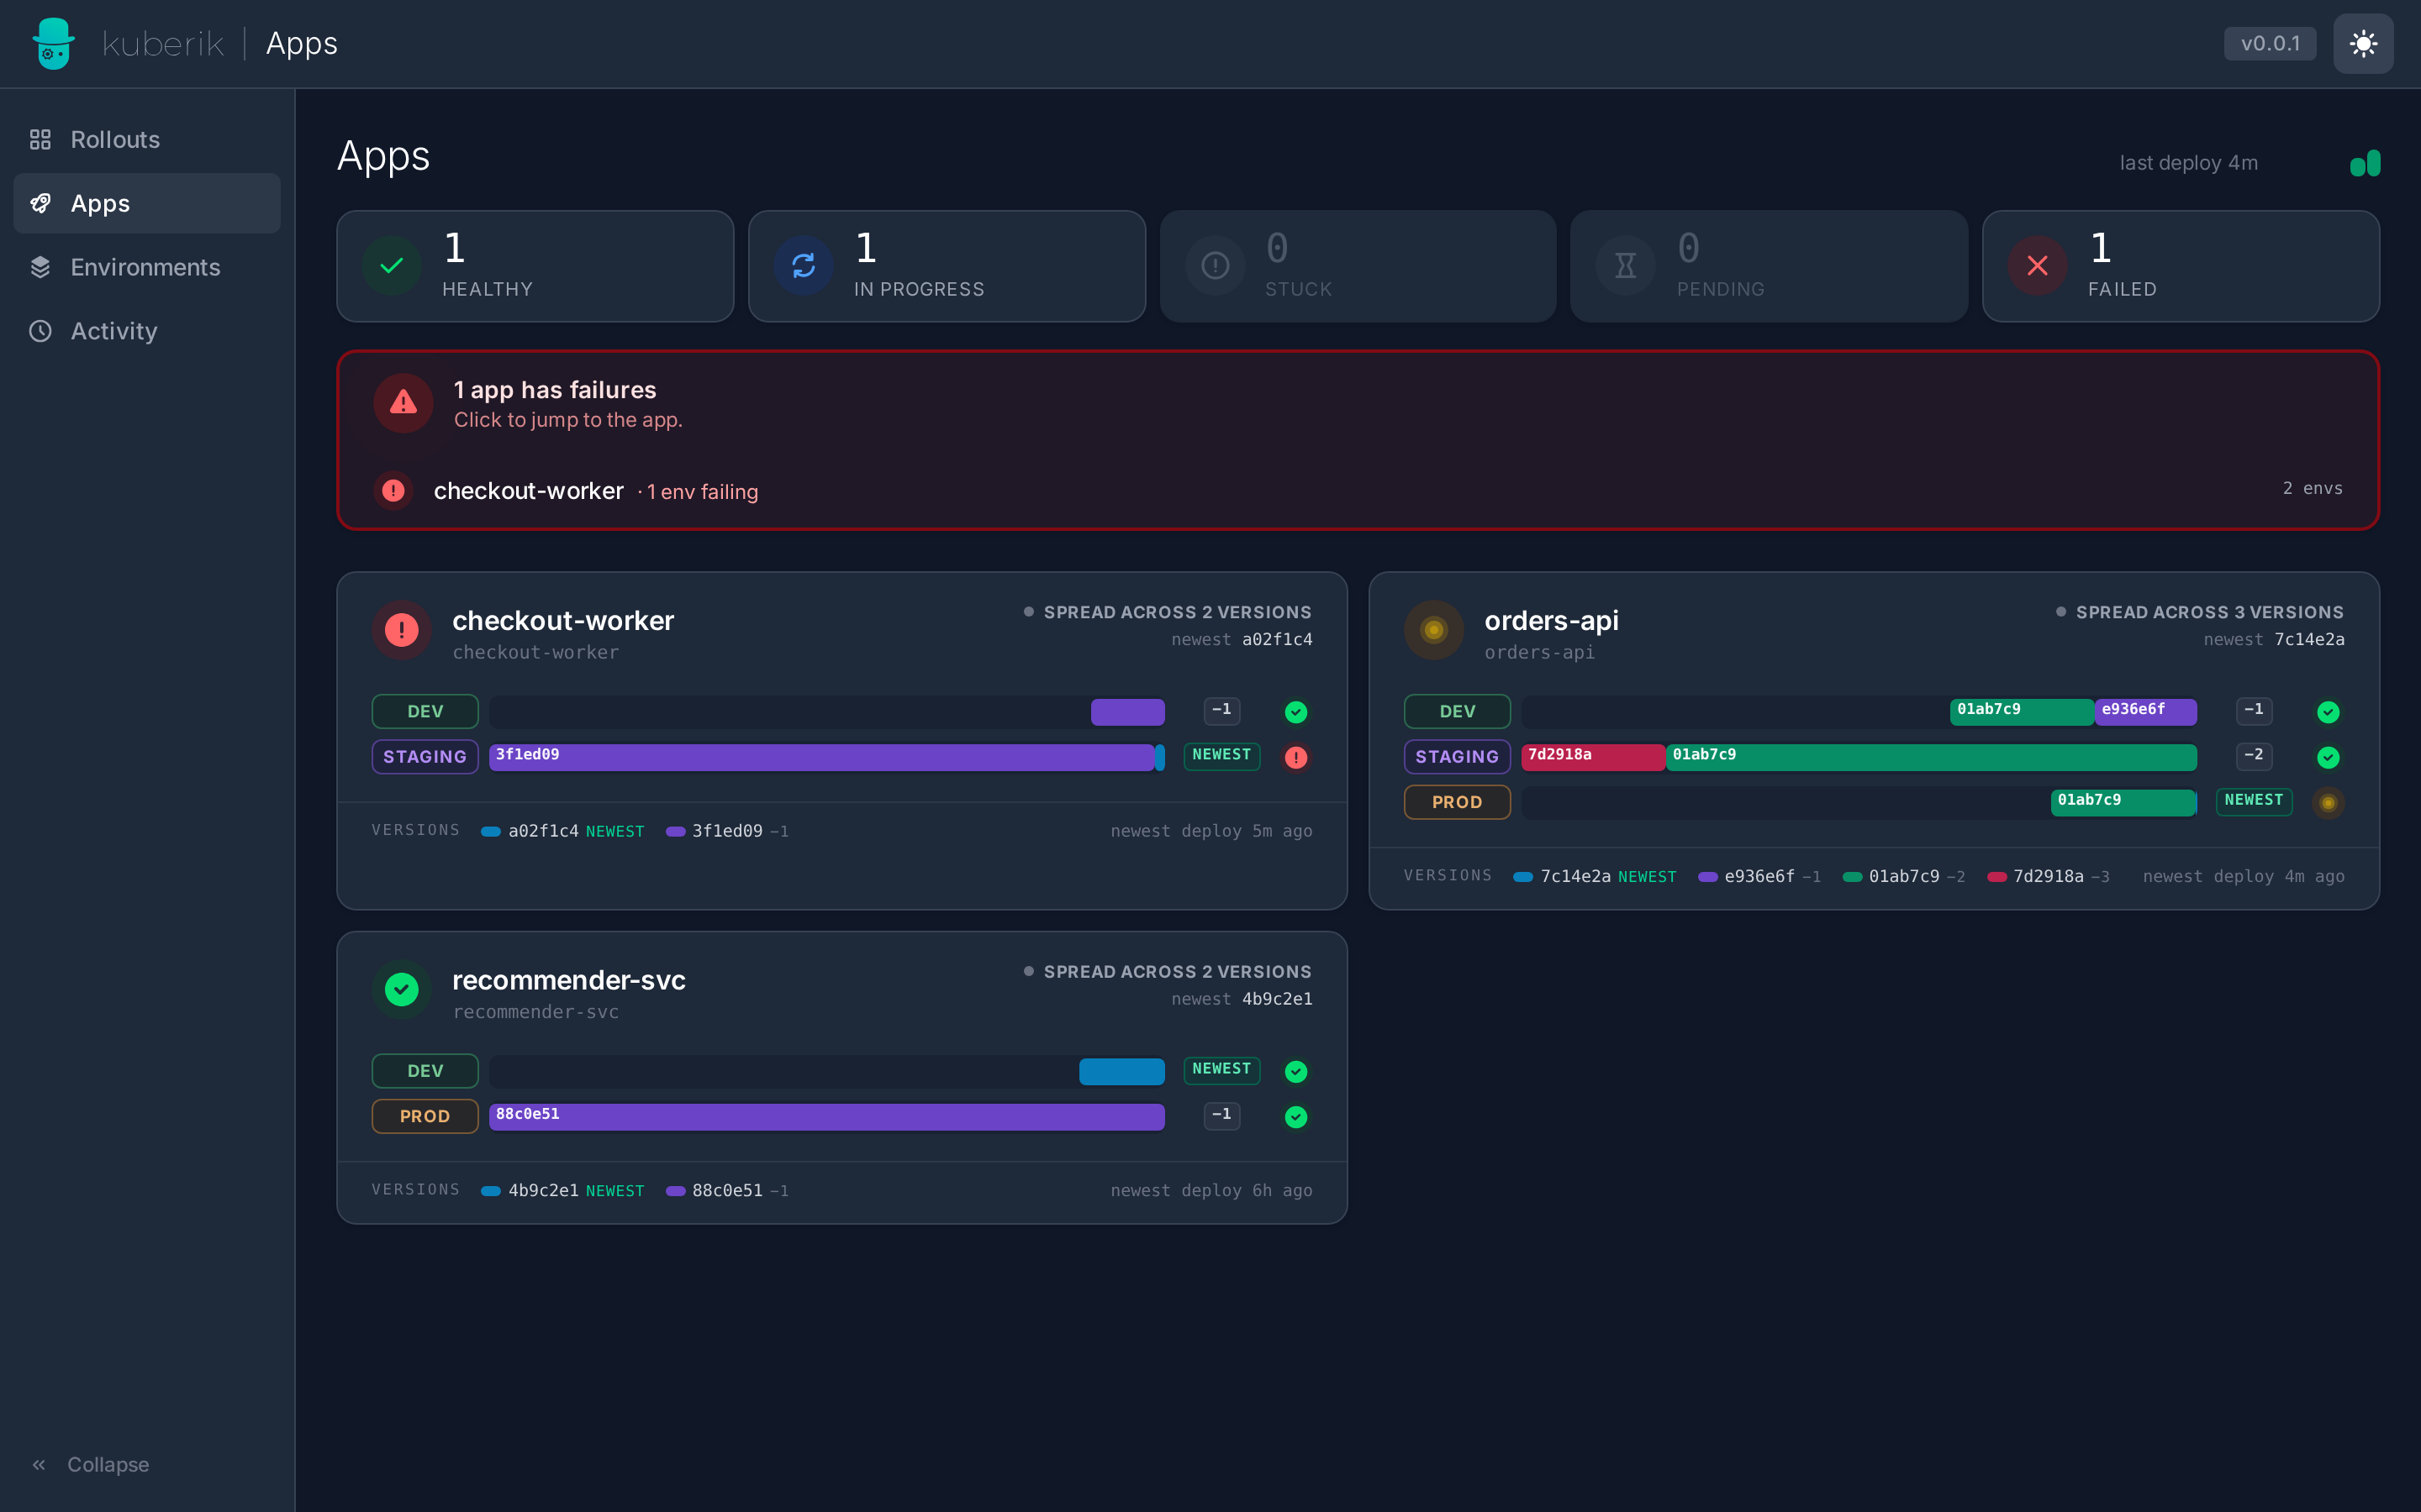Click the -2 lag badge on orders-api STAGING

[x=2254, y=755]
